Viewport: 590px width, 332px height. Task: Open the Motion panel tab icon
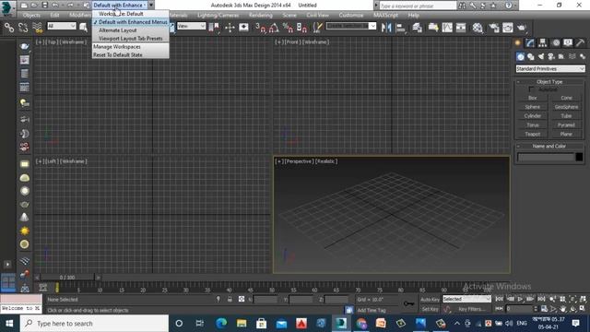(555, 43)
